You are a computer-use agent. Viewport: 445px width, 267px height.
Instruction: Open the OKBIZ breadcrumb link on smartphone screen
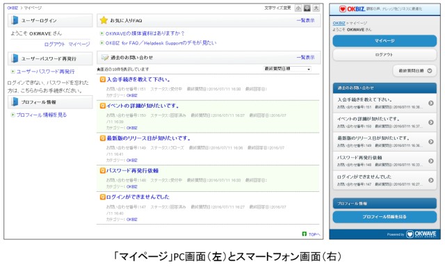[339, 23]
